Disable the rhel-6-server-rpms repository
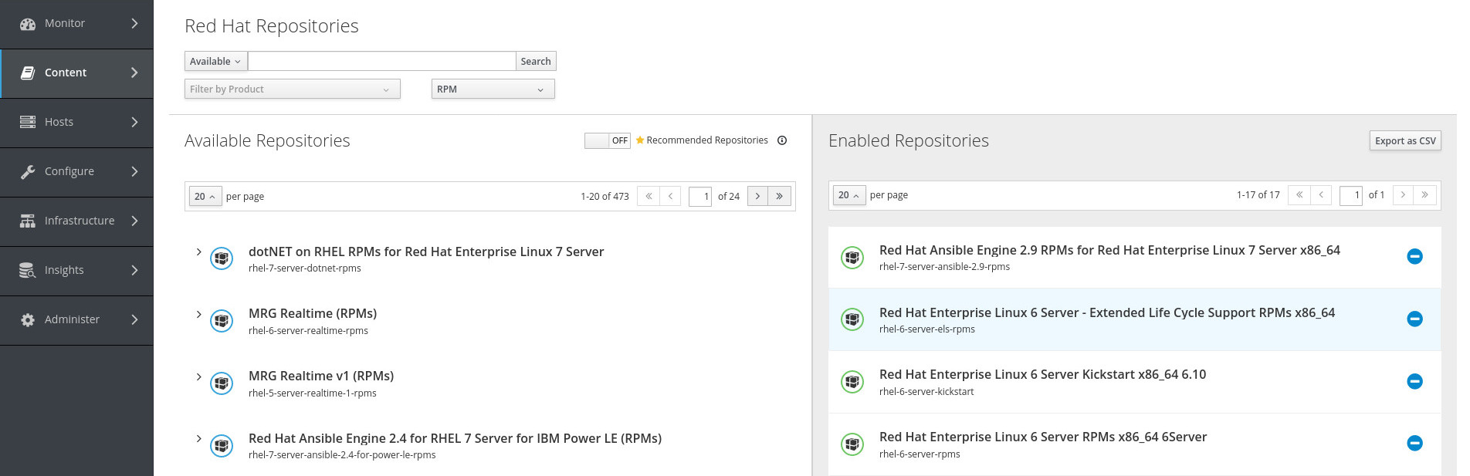This screenshot has height=476, width=1470. (1414, 444)
